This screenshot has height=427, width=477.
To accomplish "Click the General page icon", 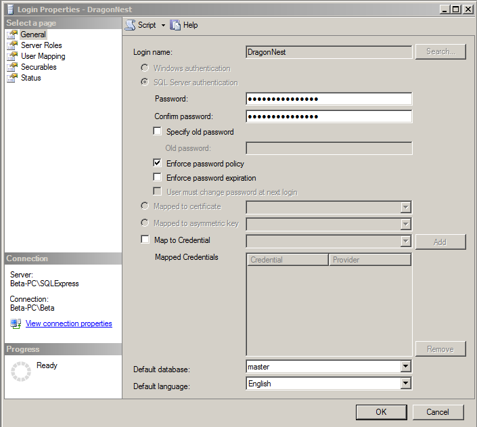I will [12, 35].
